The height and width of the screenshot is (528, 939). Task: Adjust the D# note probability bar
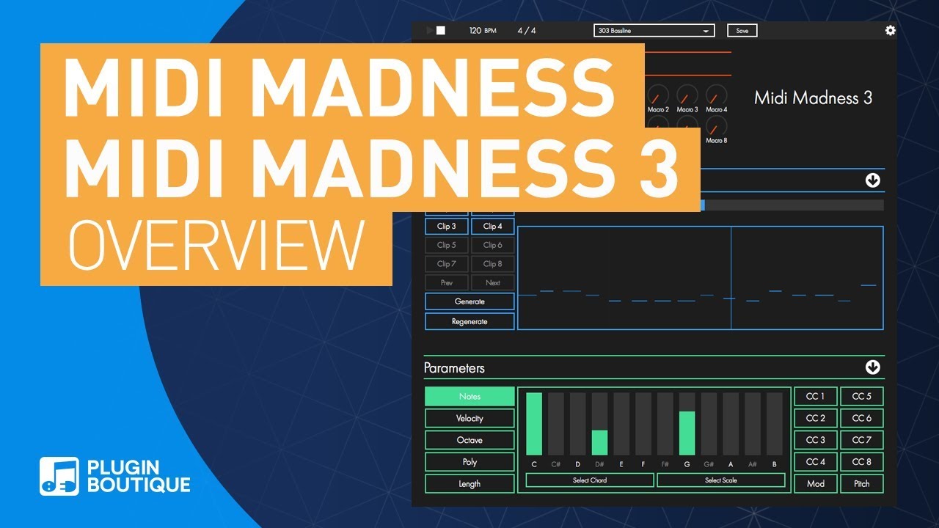(x=599, y=424)
